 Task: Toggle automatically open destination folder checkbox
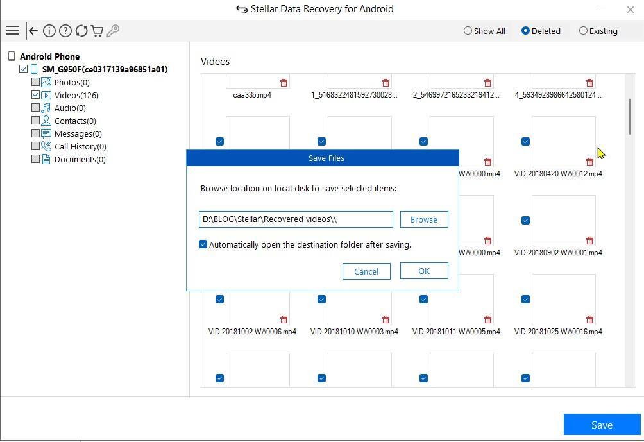(x=203, y=244)
